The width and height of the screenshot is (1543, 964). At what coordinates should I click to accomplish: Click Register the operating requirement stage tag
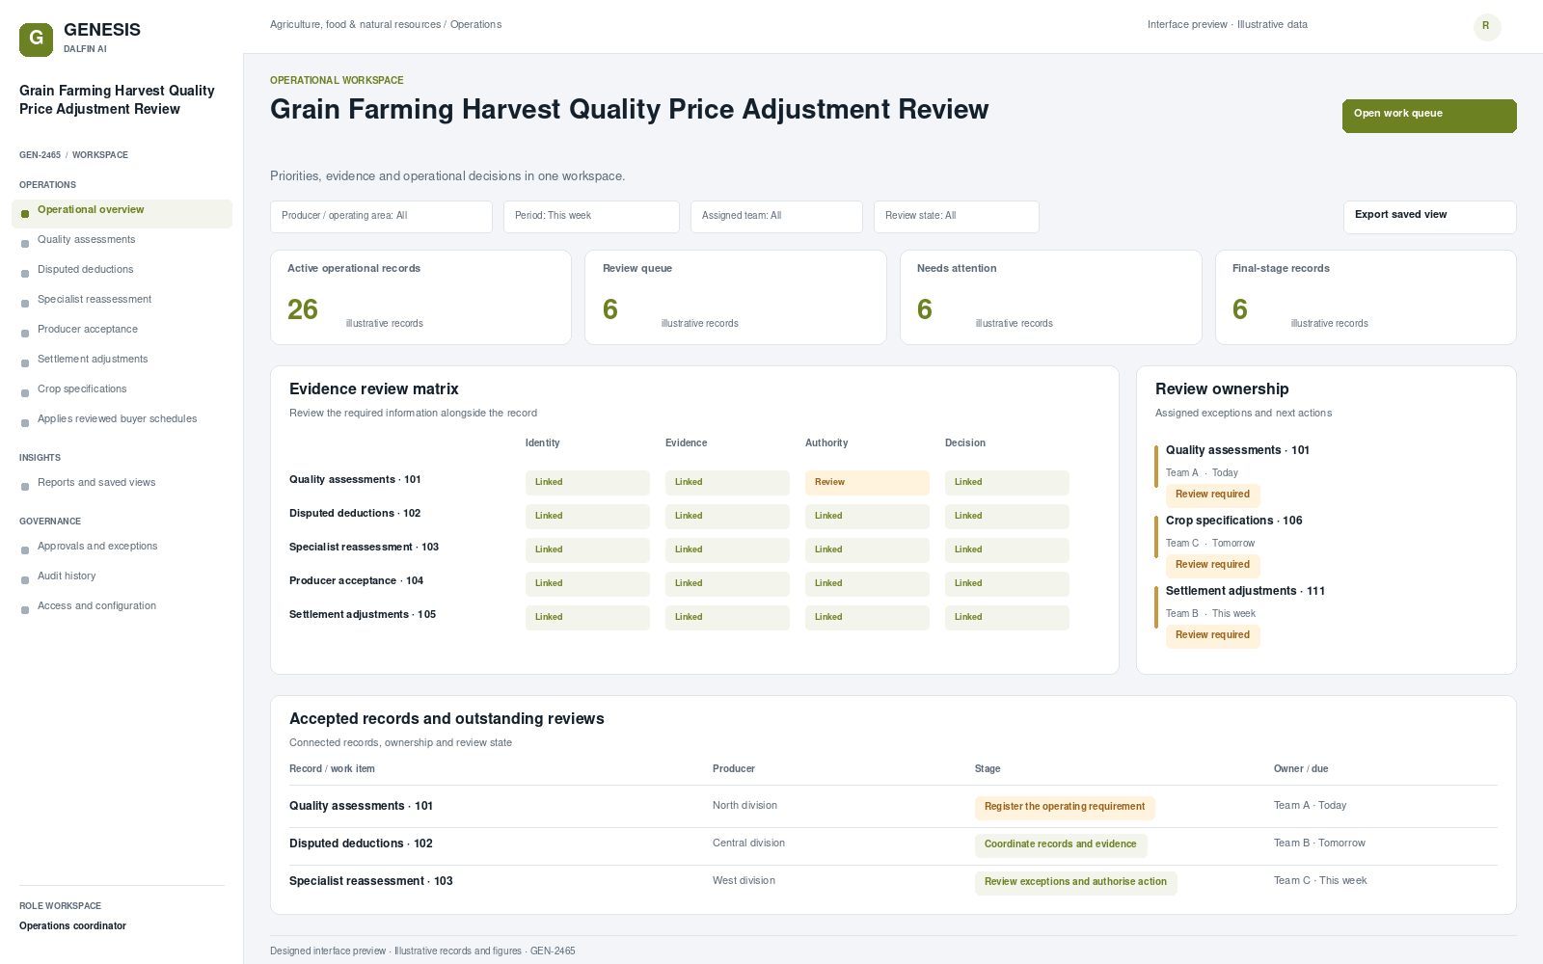click(x=1065, y=808)
